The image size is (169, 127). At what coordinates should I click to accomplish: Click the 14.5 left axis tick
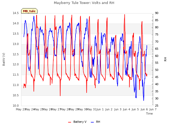(16, 13)
